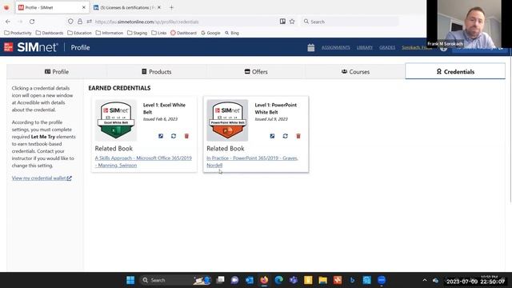512x288 pixels.
Task: Open the Library link in header
Action: point(365,48)
